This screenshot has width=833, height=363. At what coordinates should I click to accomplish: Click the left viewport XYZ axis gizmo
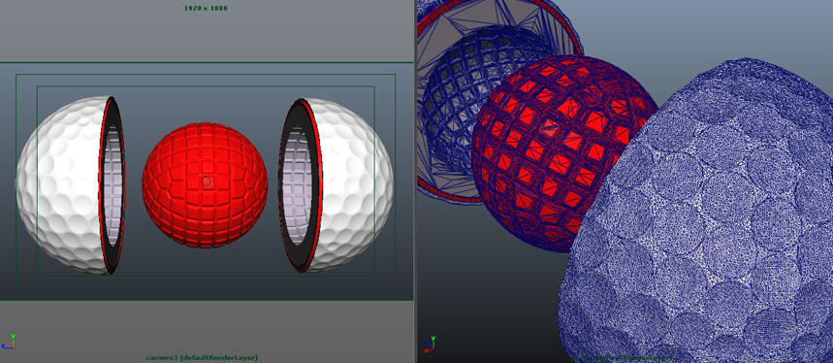(x=9, y=342)
